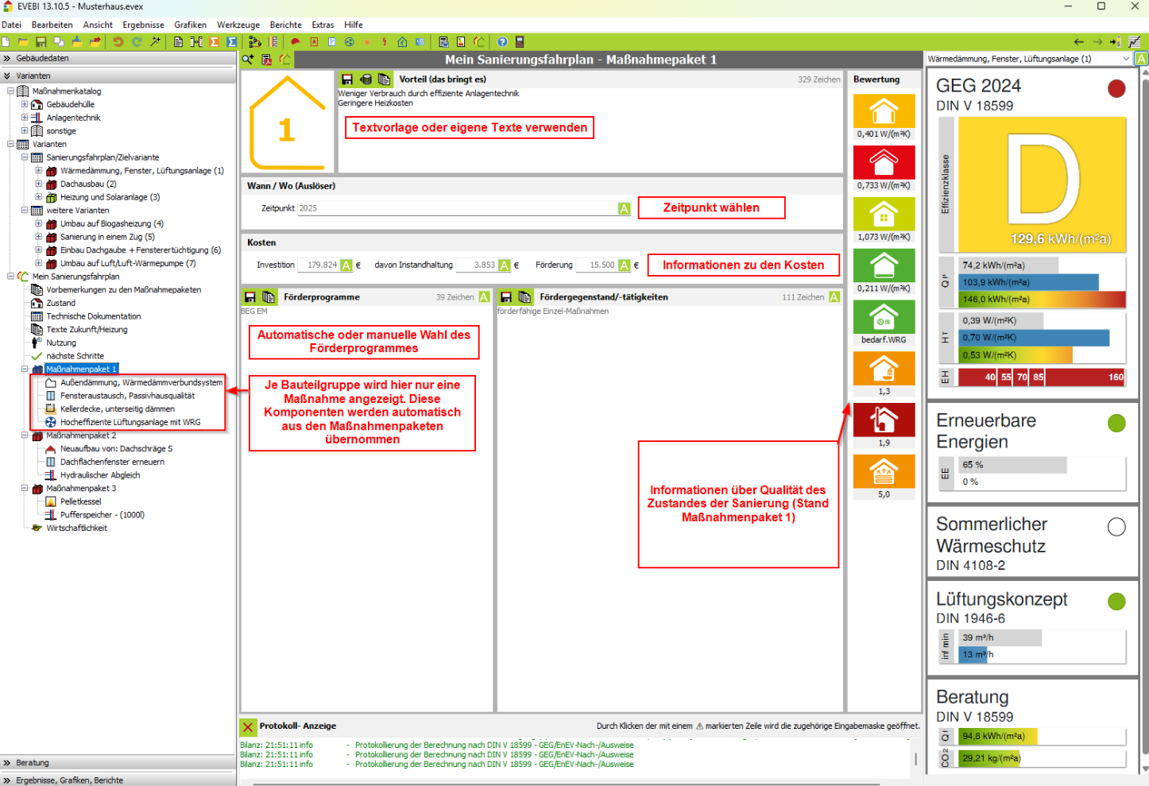Click the red roof rating tile 0,733 W/(m²K)
The image size is (1149, 786).
tap(884, 163)
